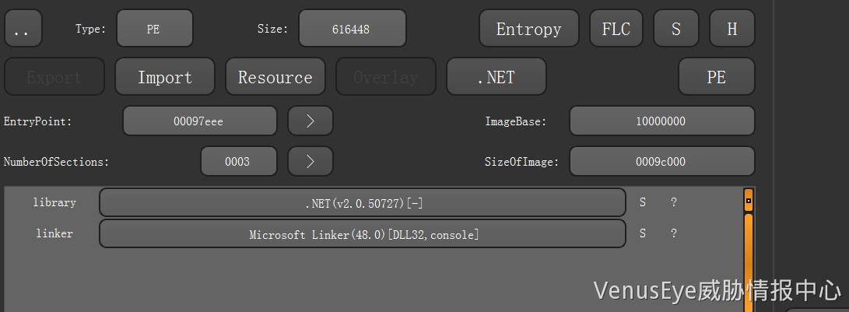Expand EntryPoint with arrow button
The width and height of the screenshot is (849, 312).
coord(310,121)
